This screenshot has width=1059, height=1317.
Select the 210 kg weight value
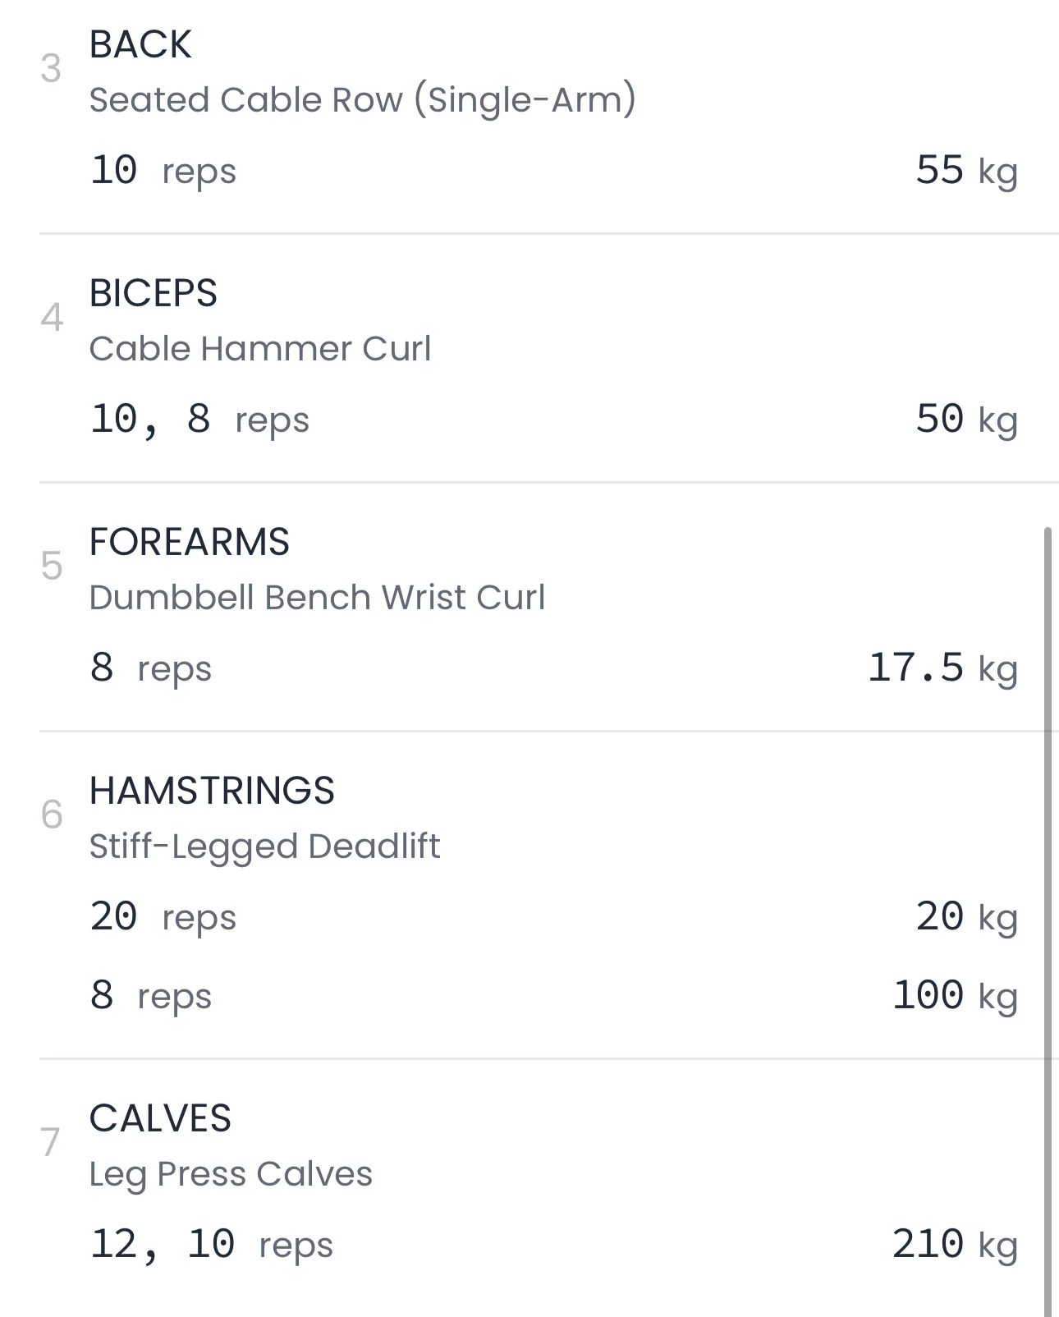(954, 1245)
